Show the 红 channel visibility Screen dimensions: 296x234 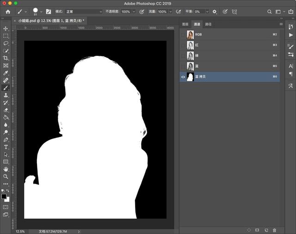click(x=183, y=45)
